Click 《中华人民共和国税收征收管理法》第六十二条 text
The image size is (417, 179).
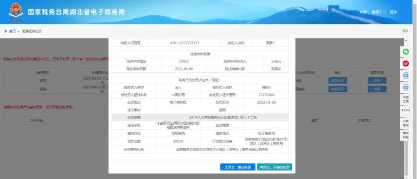(x=222, y=117)
